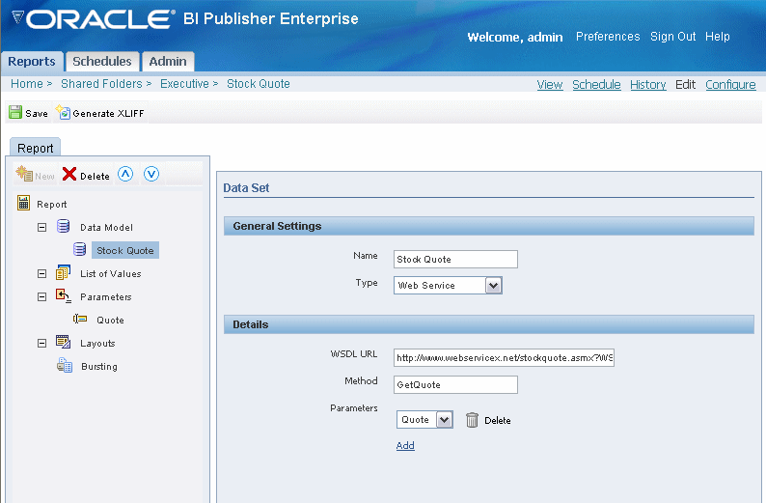Go to the Home breadcrumb
766x503 pixels.
pyautogui.click(x=27, y=84)
